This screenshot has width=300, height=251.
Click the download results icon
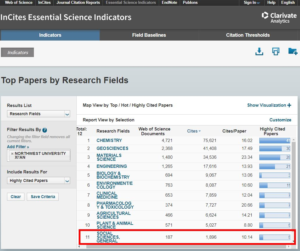point(259,52)
